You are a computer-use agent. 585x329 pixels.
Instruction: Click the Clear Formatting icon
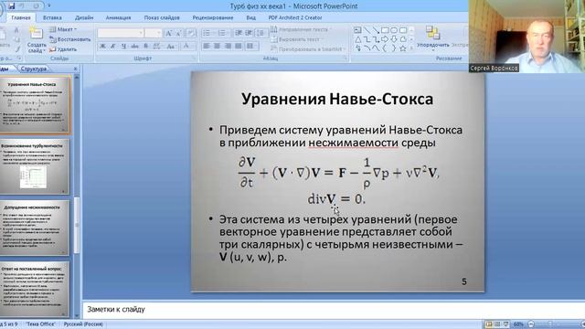191,33
